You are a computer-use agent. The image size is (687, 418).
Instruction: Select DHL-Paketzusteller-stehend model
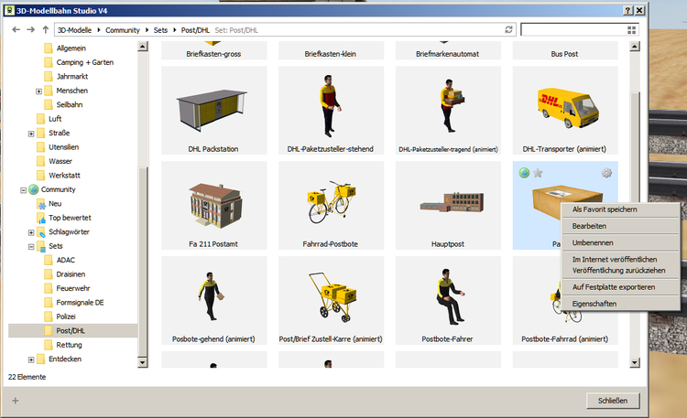[x=331, y=111]
